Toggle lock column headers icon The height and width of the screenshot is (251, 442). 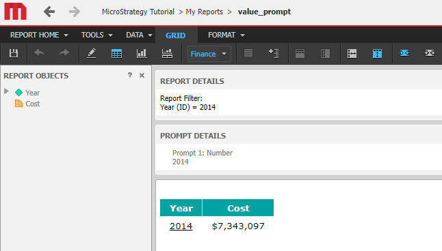coord(377,53)
